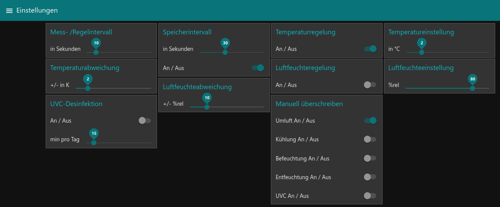The image size is (500, 207).
Task: Enable UVC-Desinfektion An / Aus switch
Action: tap(145, 120)
